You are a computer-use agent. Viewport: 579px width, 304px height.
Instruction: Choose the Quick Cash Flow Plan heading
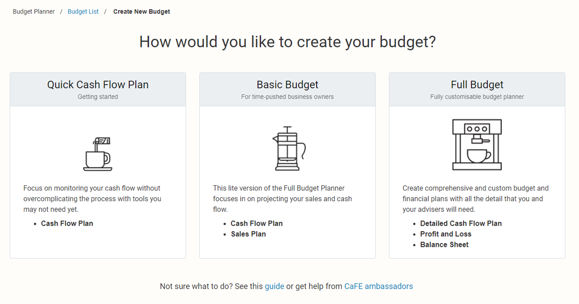[98, 85]
